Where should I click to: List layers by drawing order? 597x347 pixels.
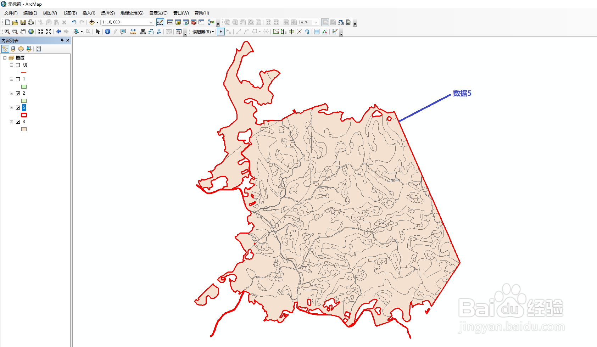click(5, 49)
